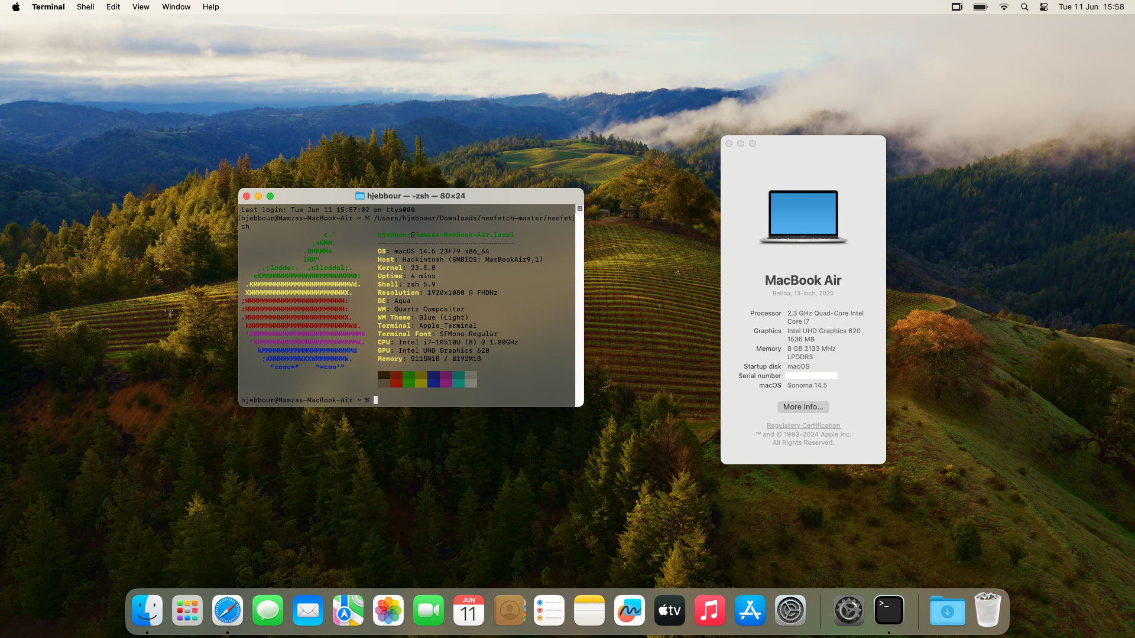The image size is (1135, 638).
Task: Click the Terminal icon in Dock
Action: pyautogui.click(x=889, y=610)
